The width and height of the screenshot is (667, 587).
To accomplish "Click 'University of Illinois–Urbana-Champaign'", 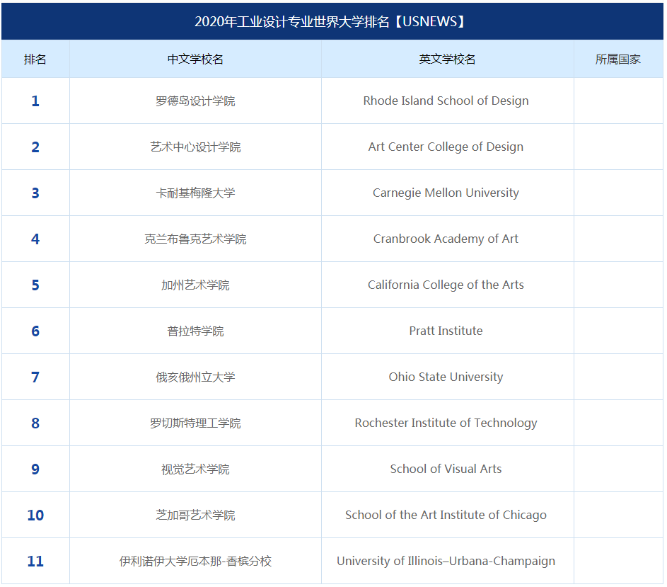I will (446, 561).
